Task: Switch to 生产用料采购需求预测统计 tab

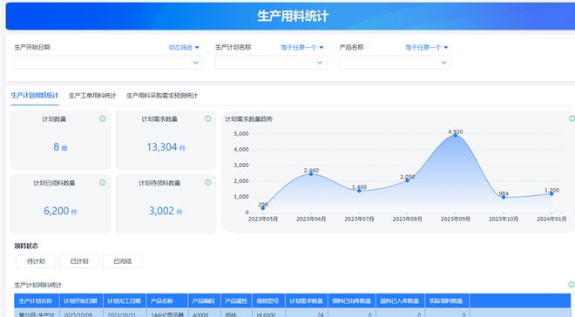Action: (x=162, y=96)
